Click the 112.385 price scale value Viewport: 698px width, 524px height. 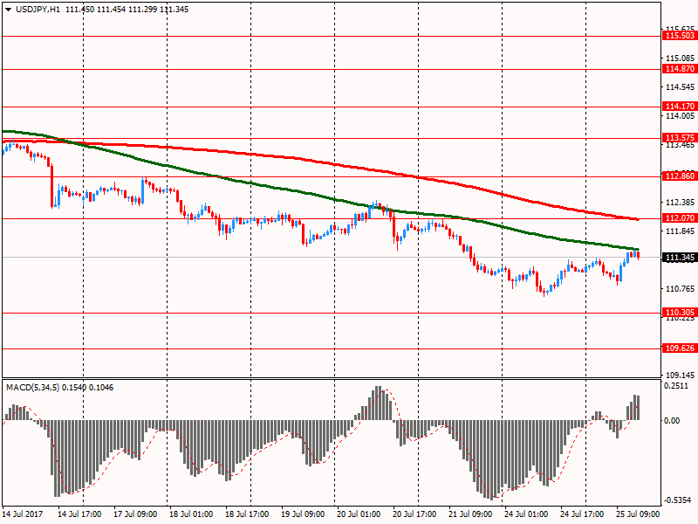pyautogui.click(x=680, y=203)
